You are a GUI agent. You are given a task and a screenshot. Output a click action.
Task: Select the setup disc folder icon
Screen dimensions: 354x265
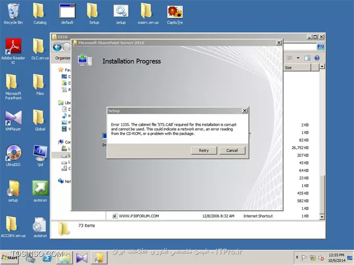click(x=13, y=191)
